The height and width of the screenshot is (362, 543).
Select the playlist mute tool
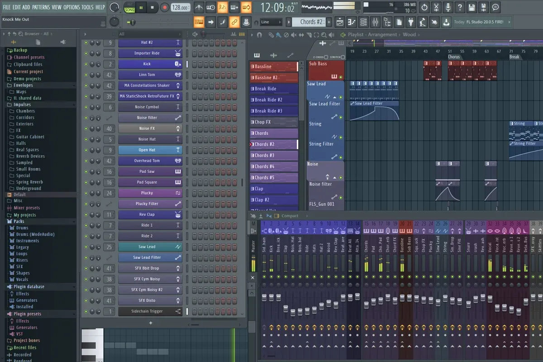pyautogui.click(x=294, y=35)
